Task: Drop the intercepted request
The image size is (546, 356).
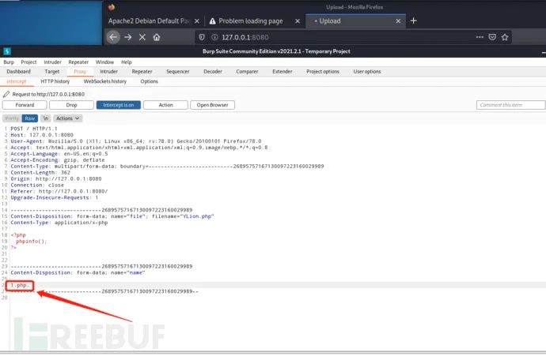Action: 71,105
